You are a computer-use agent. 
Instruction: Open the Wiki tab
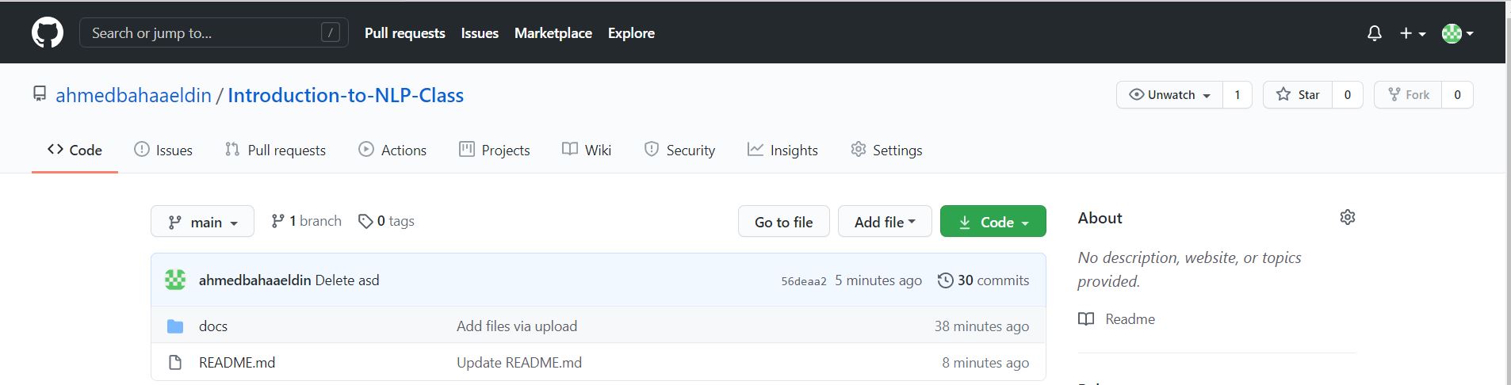pyautogui.click(x=587, y=150)
